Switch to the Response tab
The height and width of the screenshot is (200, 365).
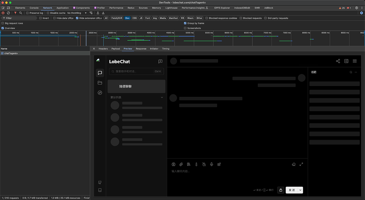coord(141,49)
